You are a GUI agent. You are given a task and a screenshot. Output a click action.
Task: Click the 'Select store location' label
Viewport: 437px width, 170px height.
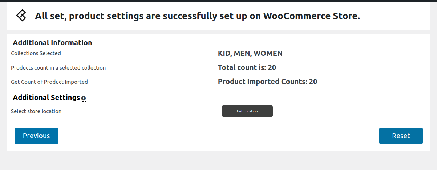[x=36, y=111]
